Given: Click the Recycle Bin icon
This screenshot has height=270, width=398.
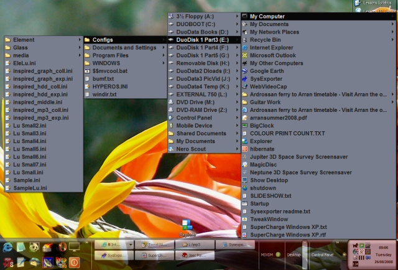Looking at the screenshot, I should pos(244,40).
